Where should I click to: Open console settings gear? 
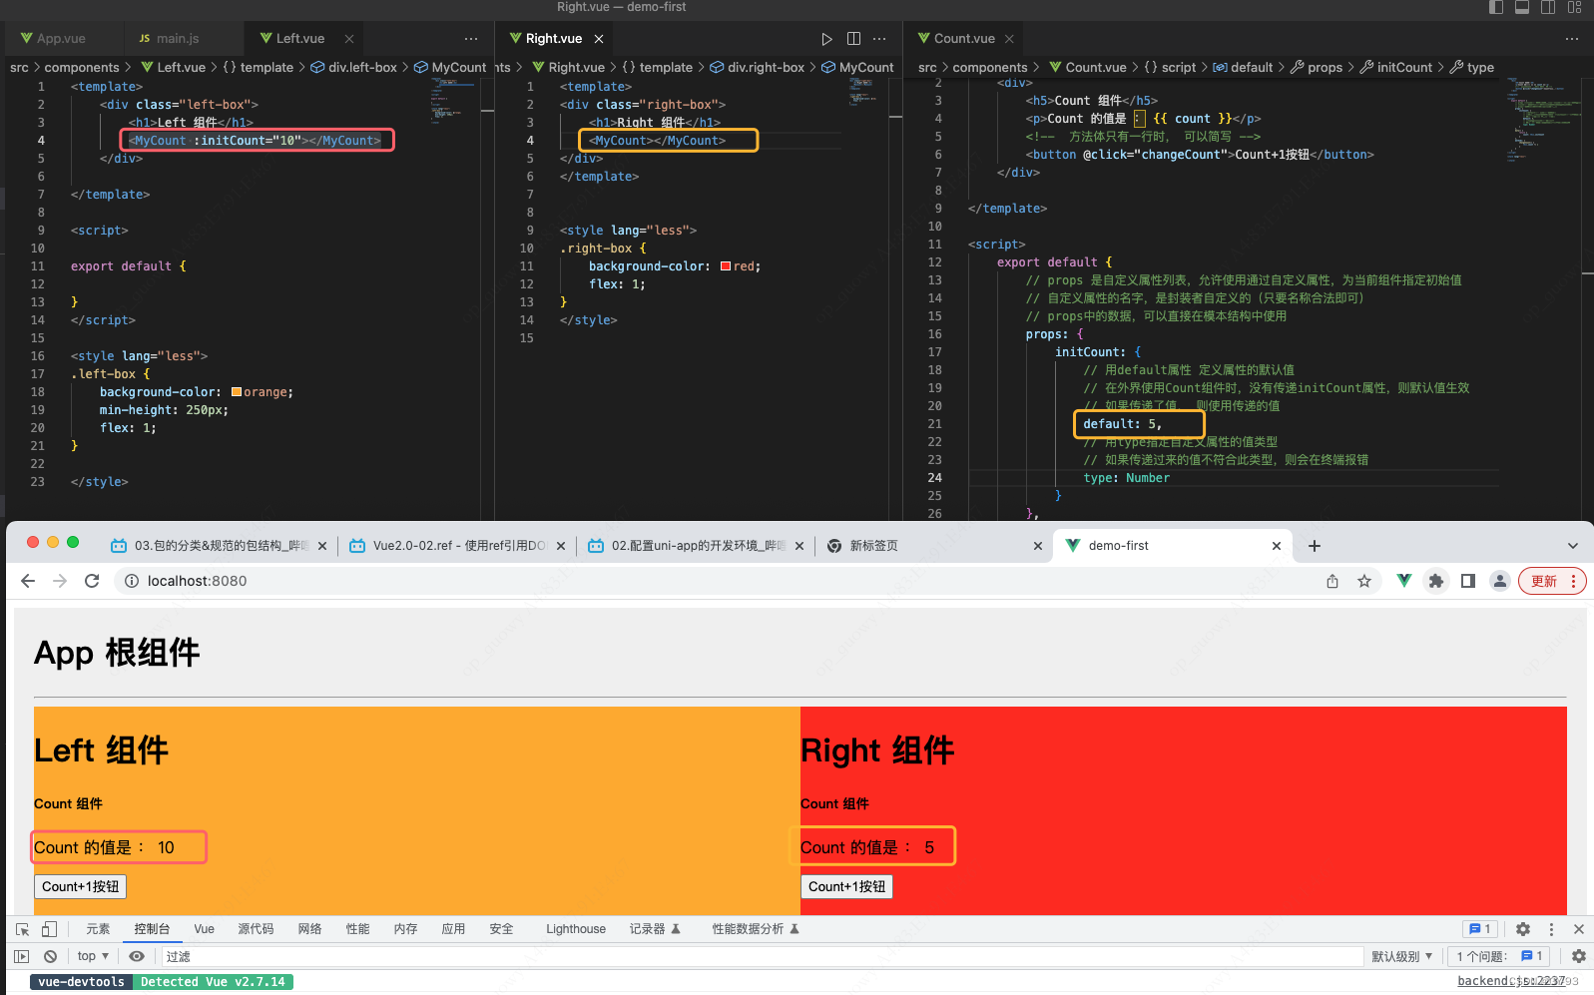(1579, 956)
